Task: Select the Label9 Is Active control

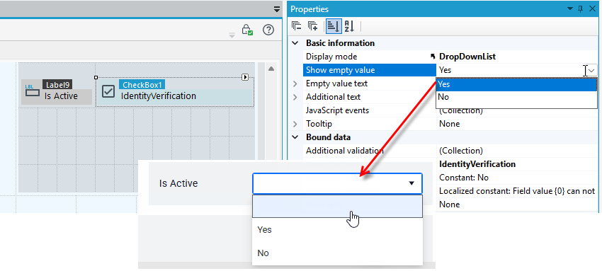Action: click(57, 92)
